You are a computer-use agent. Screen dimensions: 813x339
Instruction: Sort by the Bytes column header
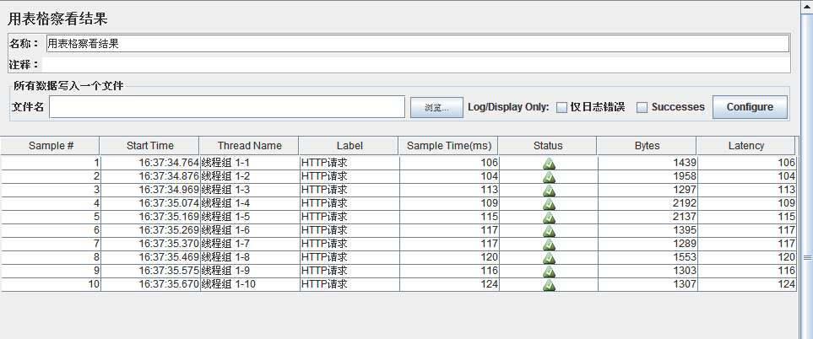647,145
